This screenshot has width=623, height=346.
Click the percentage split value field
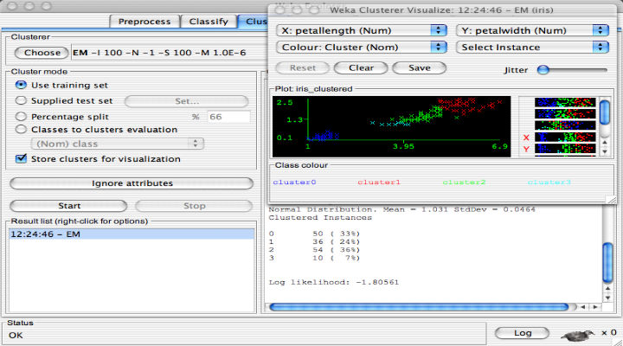pos(228,117)
